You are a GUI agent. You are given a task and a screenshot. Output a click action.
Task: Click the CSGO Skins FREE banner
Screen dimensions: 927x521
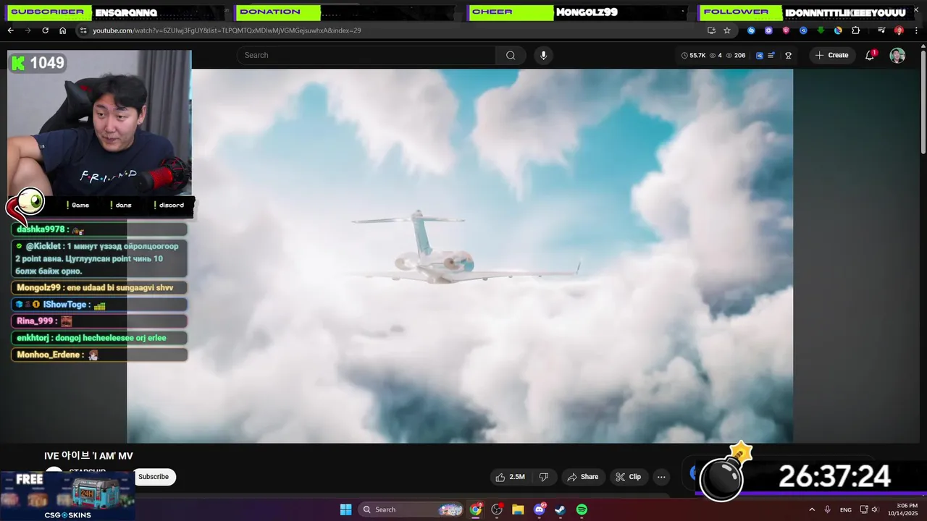tap(67, 496)
